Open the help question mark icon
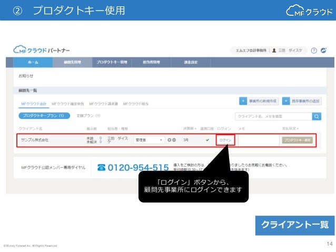Screen dimensions: 336x252 click(314, 51)
